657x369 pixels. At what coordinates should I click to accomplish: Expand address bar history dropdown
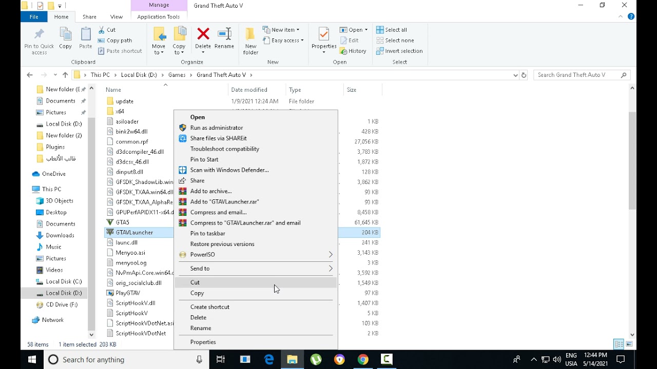(515, 75)
